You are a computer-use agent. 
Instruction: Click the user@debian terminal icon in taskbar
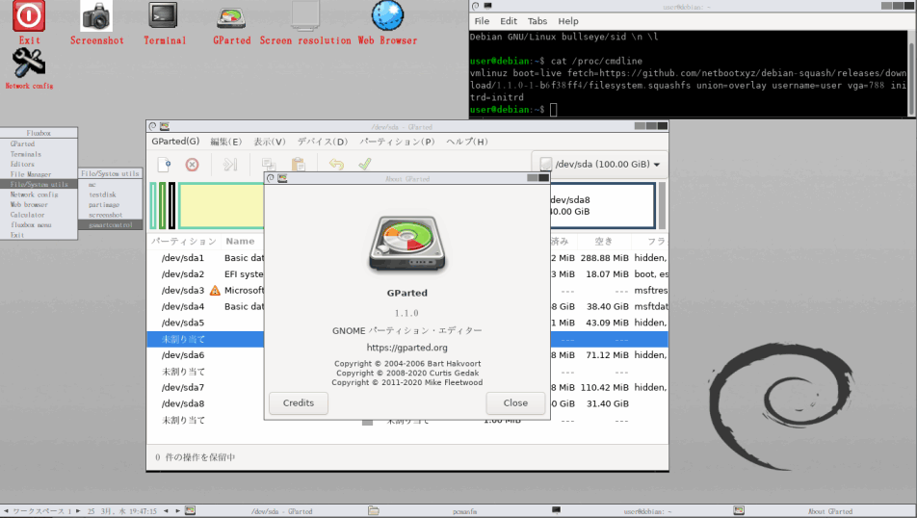point(557,510)
